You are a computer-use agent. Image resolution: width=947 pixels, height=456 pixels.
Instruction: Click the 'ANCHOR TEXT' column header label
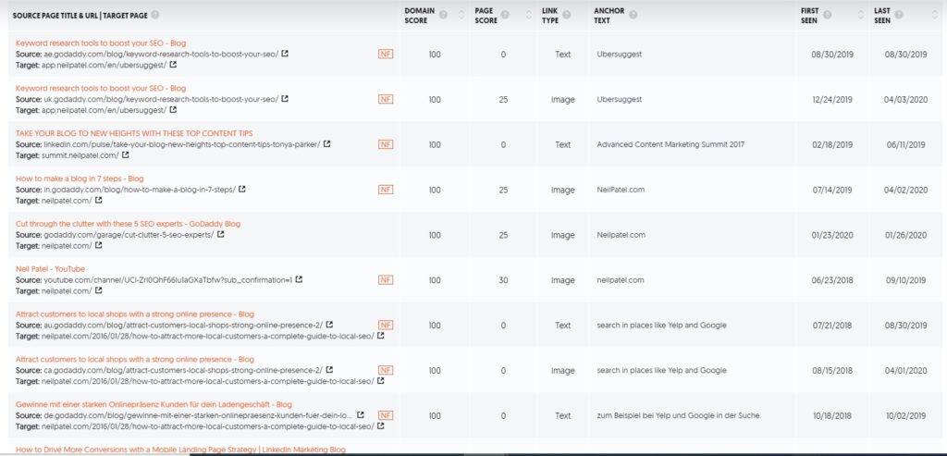pyautogui.click(x=609, y=15)
